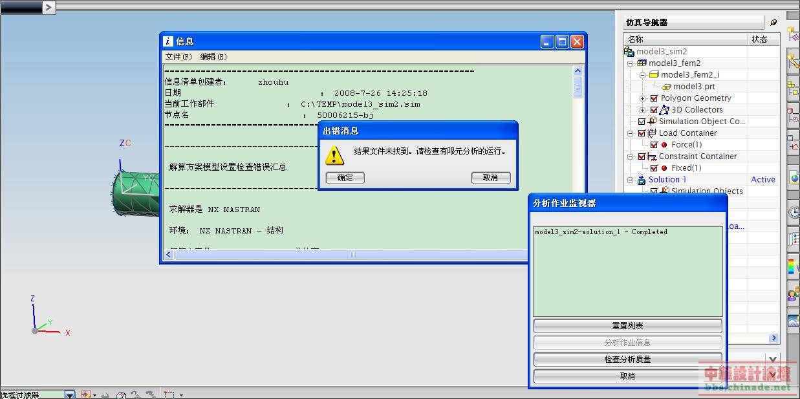The width and height of the screenshot is (800, 399).
Task: Toggle the Force(1) checkbox
Action: click(654, 145)
